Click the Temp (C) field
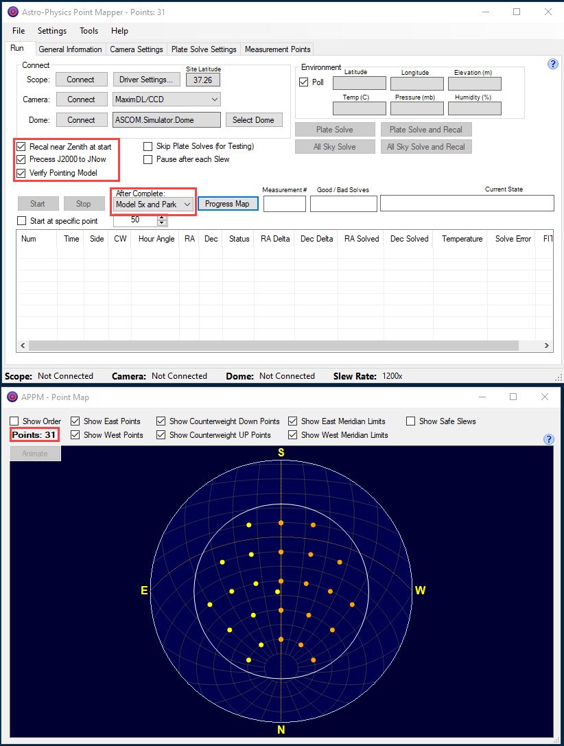This screenshot has height=746, width=564. pos(360,108)
